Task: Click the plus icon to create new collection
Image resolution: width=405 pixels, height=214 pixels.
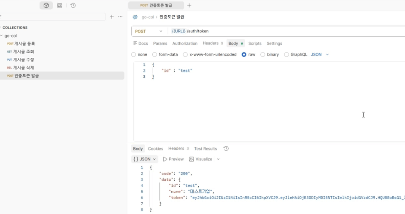Action: pos(111,17)
